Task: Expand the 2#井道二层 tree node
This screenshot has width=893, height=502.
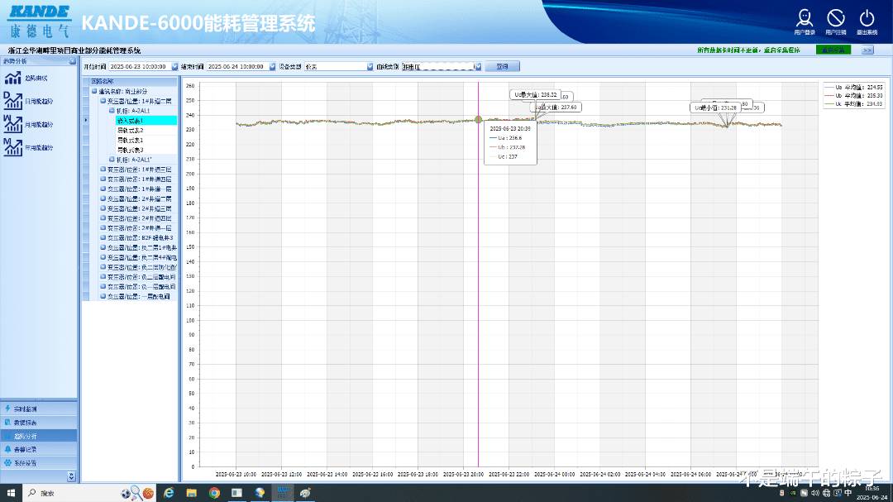Action: pyautogui.click(x=103, y=198)
